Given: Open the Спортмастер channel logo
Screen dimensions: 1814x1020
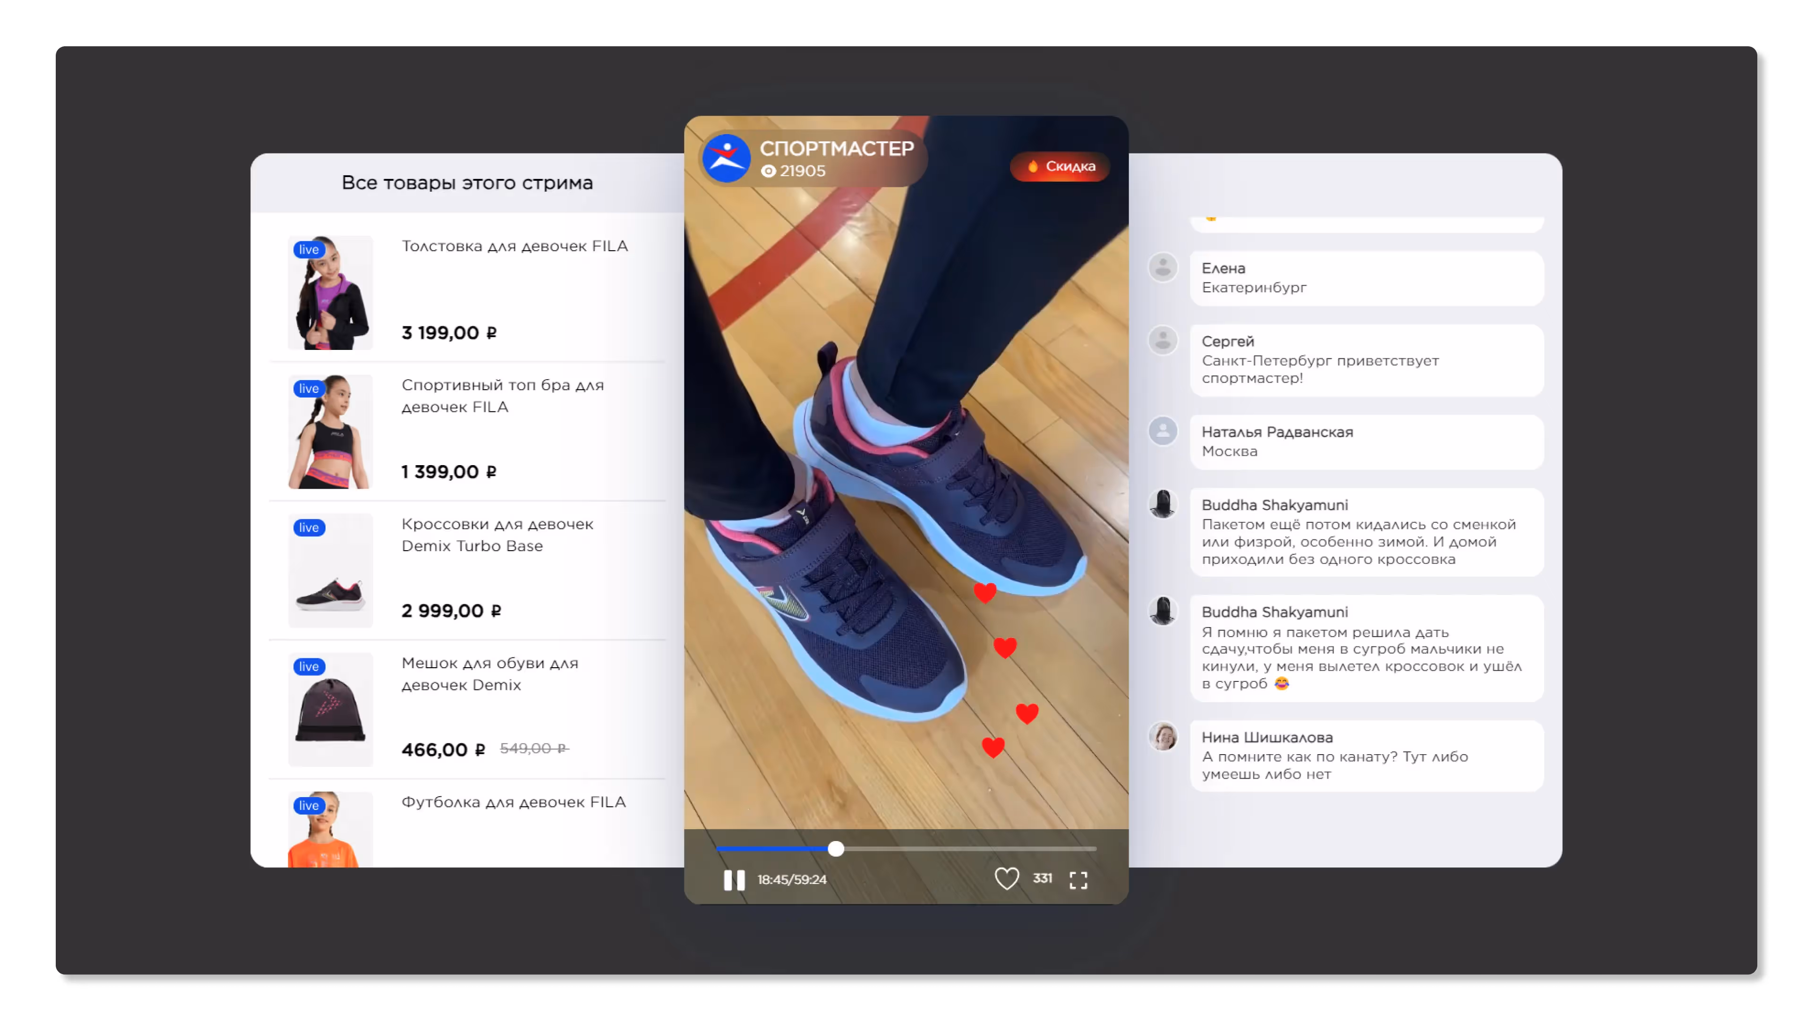Looking at the screenshot, I should point(726,158).
